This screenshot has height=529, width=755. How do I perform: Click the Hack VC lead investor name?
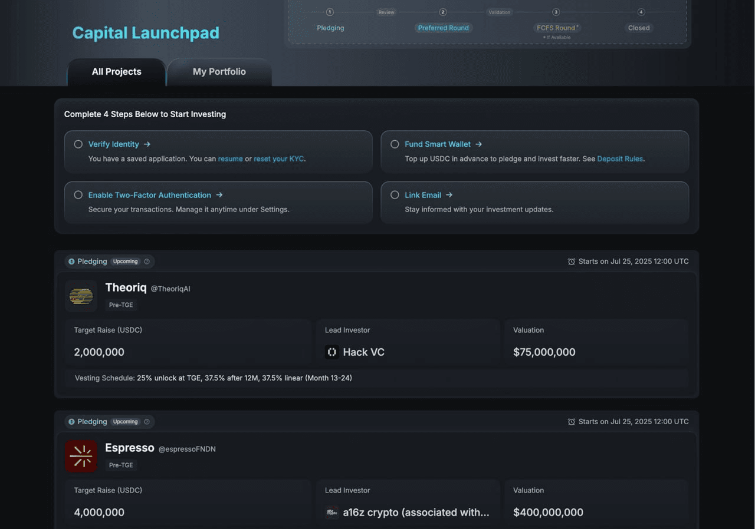(364, 352)
